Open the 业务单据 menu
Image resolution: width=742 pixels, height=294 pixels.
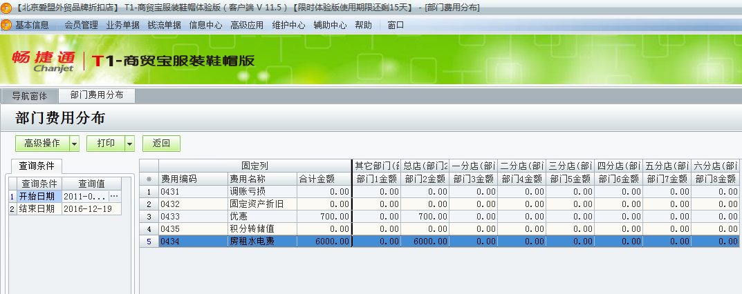pyautogui.click(x=123, y=25)
